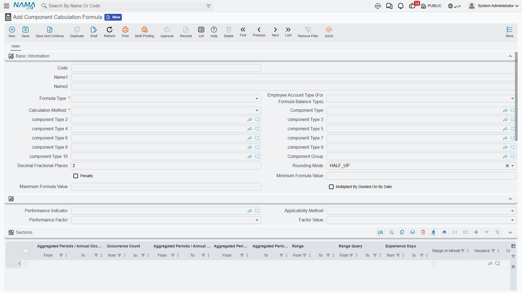522x293 pixels.
Task: Delete the current record
Action: [x=229, y=32]
